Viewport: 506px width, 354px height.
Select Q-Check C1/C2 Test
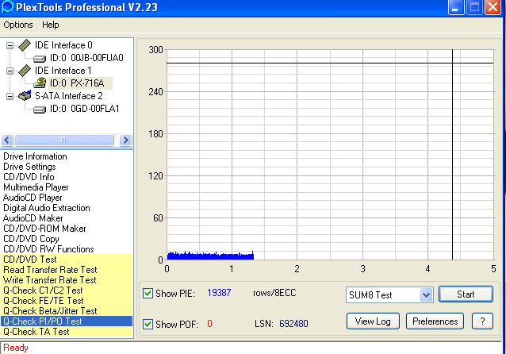click(x=67, y=291)
